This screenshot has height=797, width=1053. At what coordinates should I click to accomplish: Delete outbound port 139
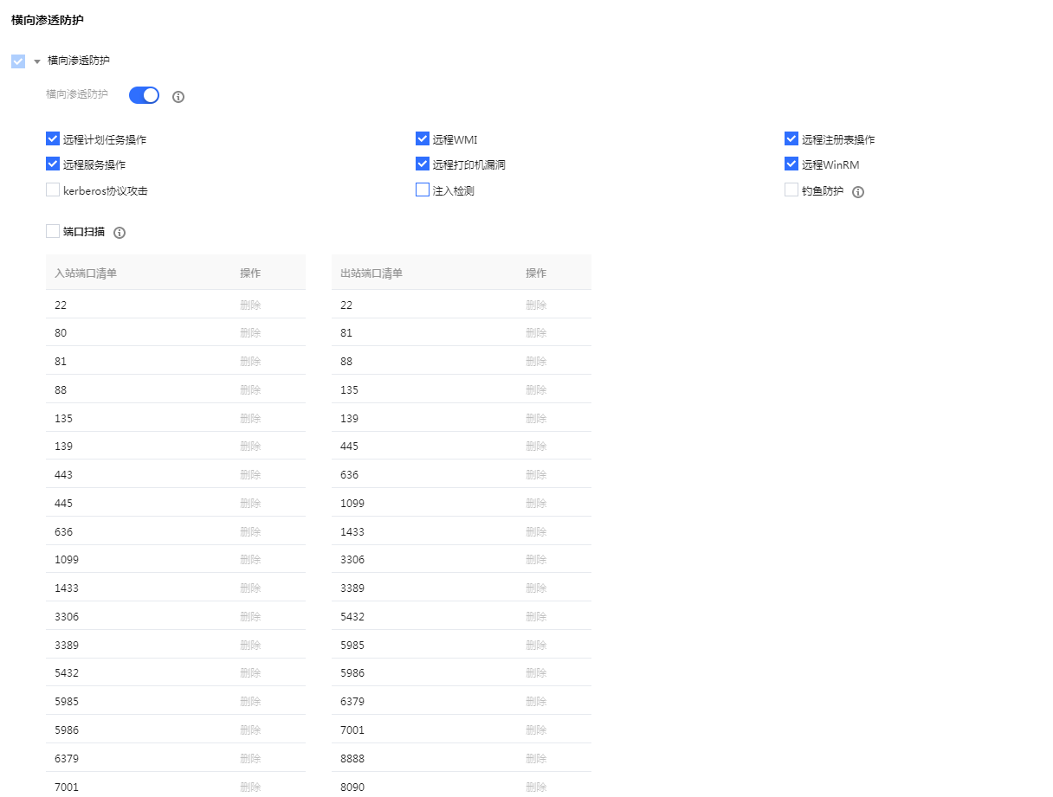click(536, 419)
